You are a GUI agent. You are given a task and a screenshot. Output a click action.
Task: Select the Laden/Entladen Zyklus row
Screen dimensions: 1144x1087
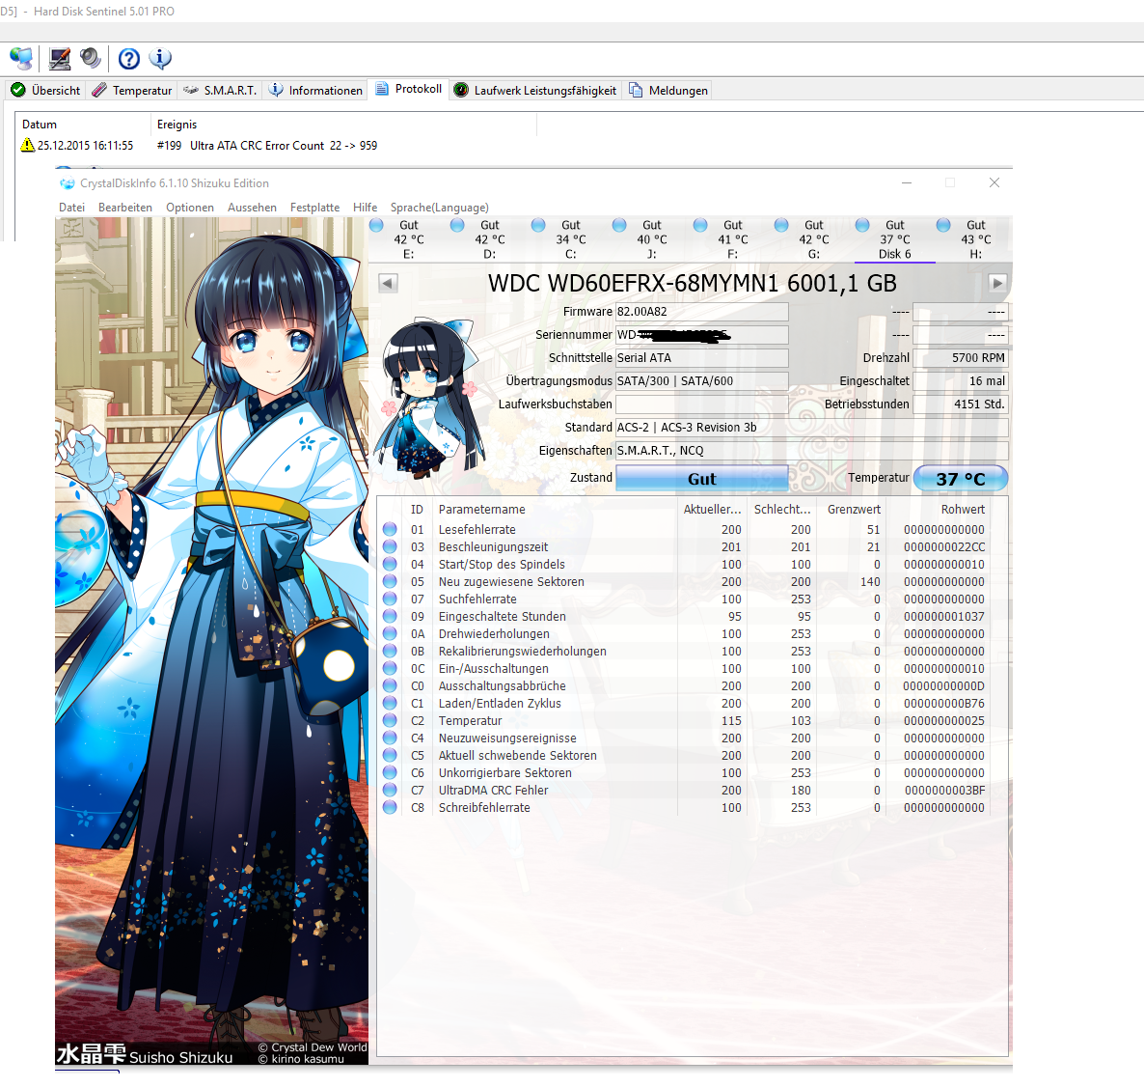684,703
